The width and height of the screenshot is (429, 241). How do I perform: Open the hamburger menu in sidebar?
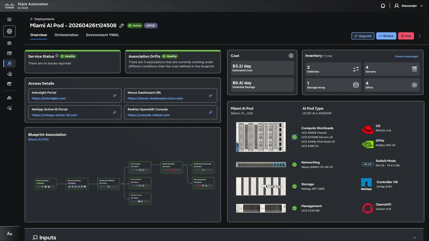coord(9,19)
